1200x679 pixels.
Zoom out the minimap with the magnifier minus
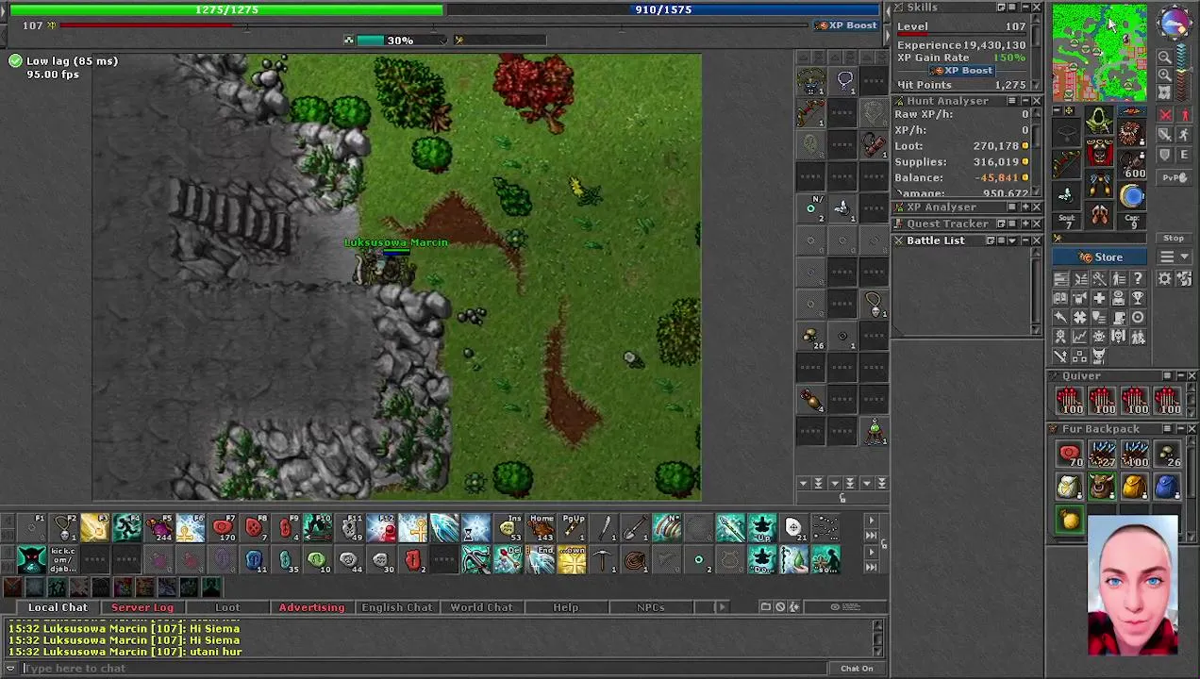pos(1165,57)
